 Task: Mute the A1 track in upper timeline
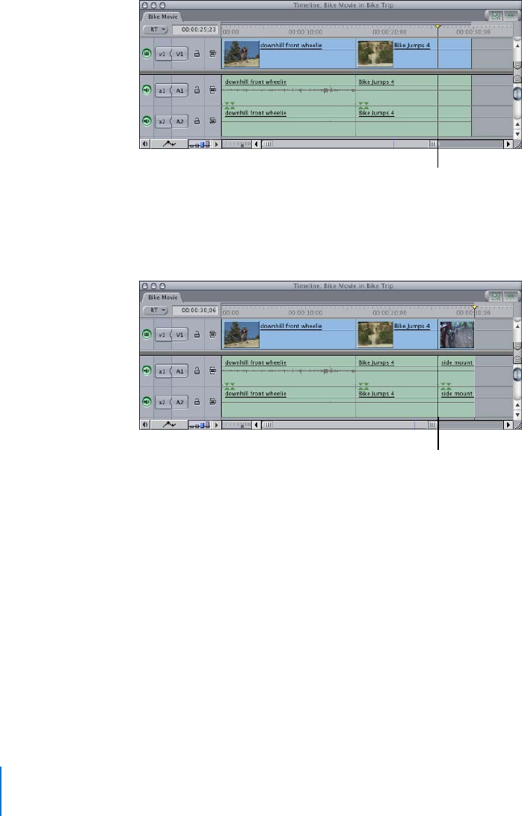tap(147, 90)
